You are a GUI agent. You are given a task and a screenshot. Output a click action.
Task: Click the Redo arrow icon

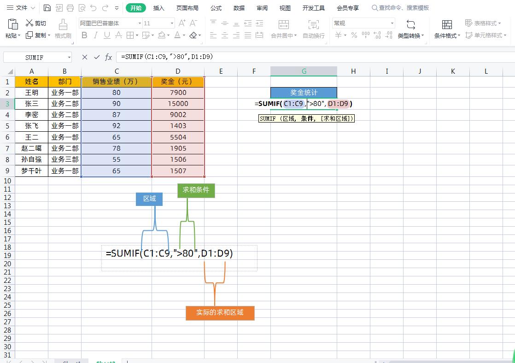click(x=105, y=8)
